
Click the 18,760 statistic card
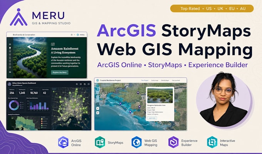click(x=34, y=92)
